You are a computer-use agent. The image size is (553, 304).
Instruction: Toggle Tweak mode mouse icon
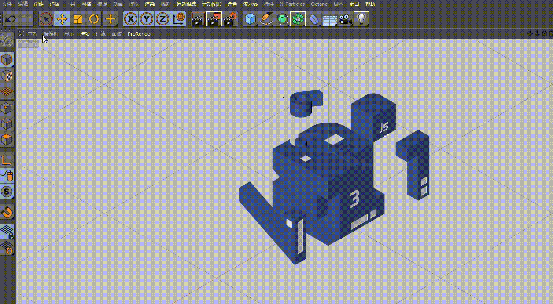pos(7,176)
